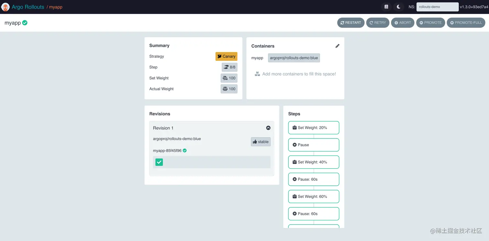Click the argoproj/rollouts-demo:blue container image field
This screenshot has height=241, width=489.
pyautogui.click(x=294, y=58)
